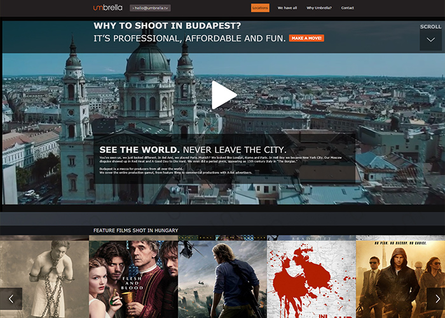The height and width of the screenshot is (318, 445).
Task: Open the Locations nav tab
Action: pyautogui.click(x=260, y=8)
